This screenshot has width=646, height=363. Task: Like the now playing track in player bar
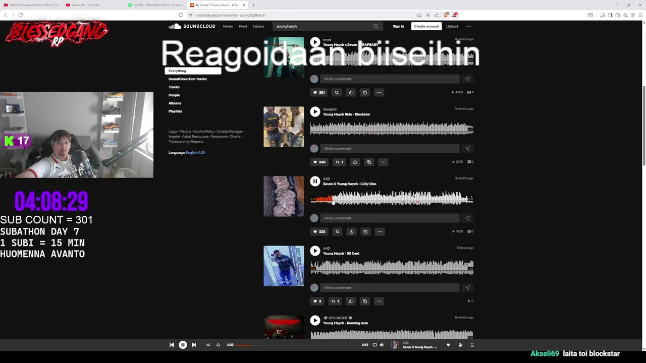[x=448, y=345]
